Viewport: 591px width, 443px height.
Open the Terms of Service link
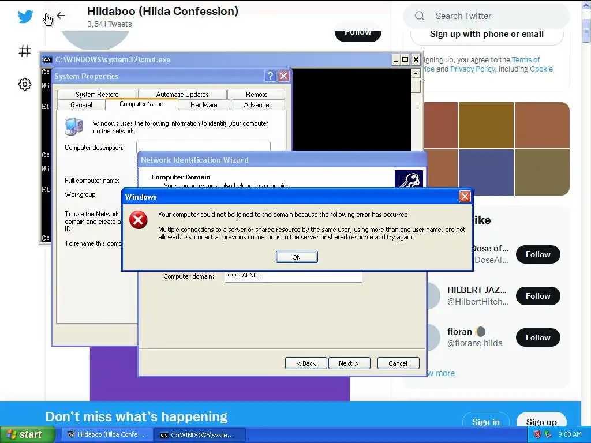click(x=526, y=59)
